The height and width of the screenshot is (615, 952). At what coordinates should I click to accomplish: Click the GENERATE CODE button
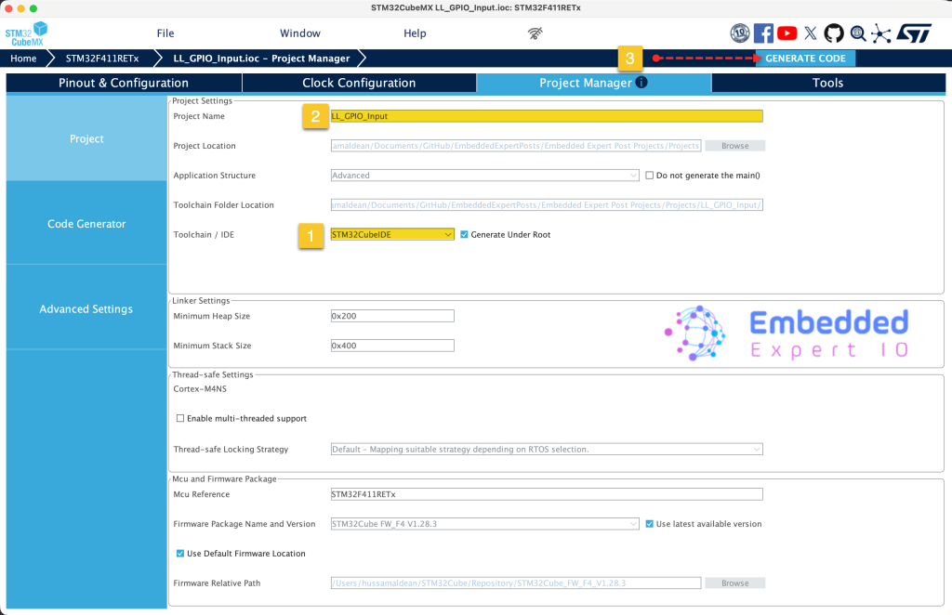tap(805, 59)
